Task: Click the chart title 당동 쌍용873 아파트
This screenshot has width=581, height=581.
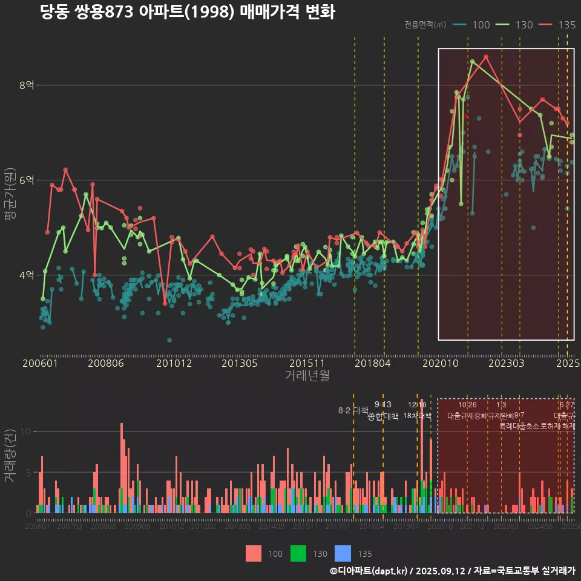Action: coord(188,12)
